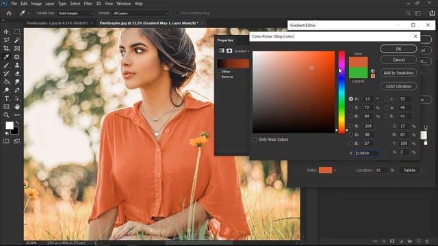Viewport: 438px width, 246px height.
Task: Click the hex color code field
Action: [x=367, y=153]
